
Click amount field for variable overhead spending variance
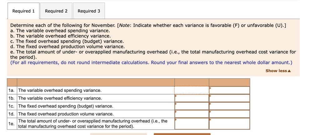192,90
